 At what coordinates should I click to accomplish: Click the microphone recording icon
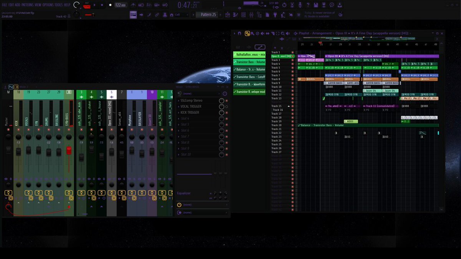click(x=300, y=5)
